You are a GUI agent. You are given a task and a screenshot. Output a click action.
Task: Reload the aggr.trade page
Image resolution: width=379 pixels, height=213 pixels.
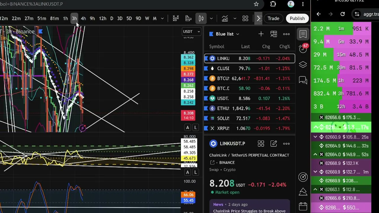(343, 14)
